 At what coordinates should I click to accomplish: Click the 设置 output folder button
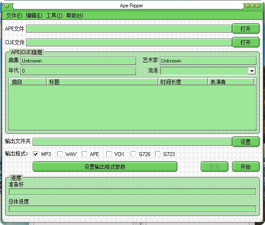(x=246, y=142)
